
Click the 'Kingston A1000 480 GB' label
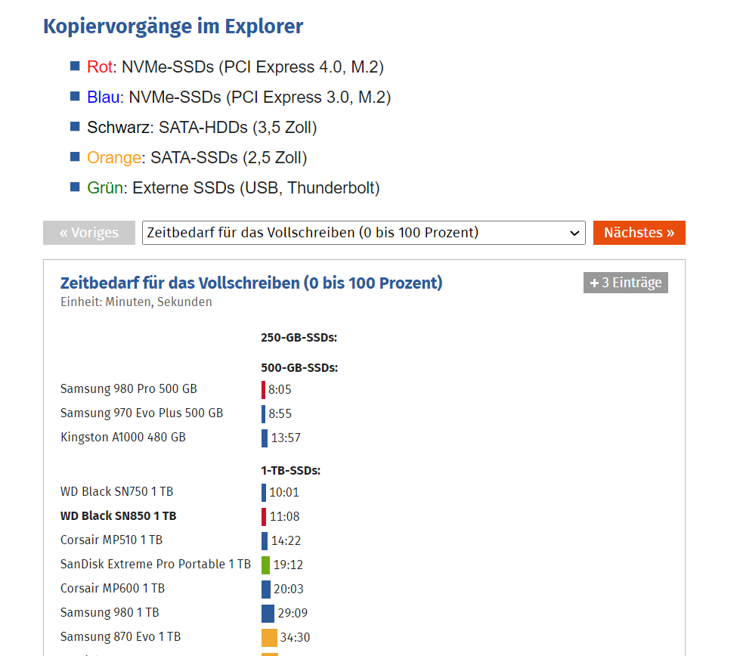pos(123,437)
